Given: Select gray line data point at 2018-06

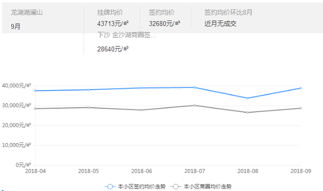Looking at the screenshot, I should point(141,110).
